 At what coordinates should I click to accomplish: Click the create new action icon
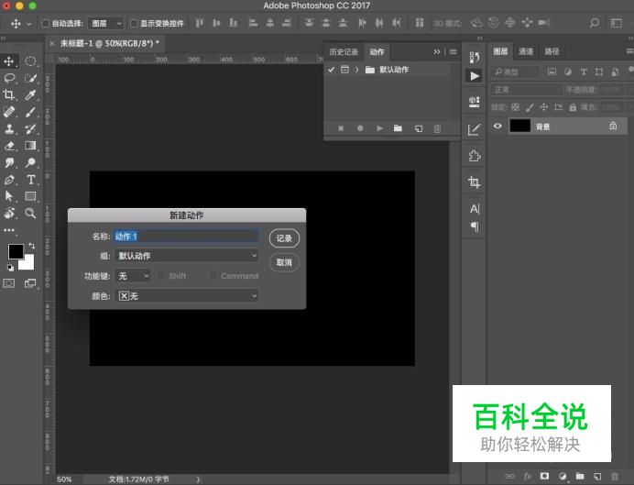(x=418, y=128)
